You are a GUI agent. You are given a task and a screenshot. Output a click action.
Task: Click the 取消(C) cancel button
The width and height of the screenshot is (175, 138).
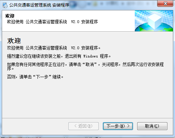tap(152, 126)
